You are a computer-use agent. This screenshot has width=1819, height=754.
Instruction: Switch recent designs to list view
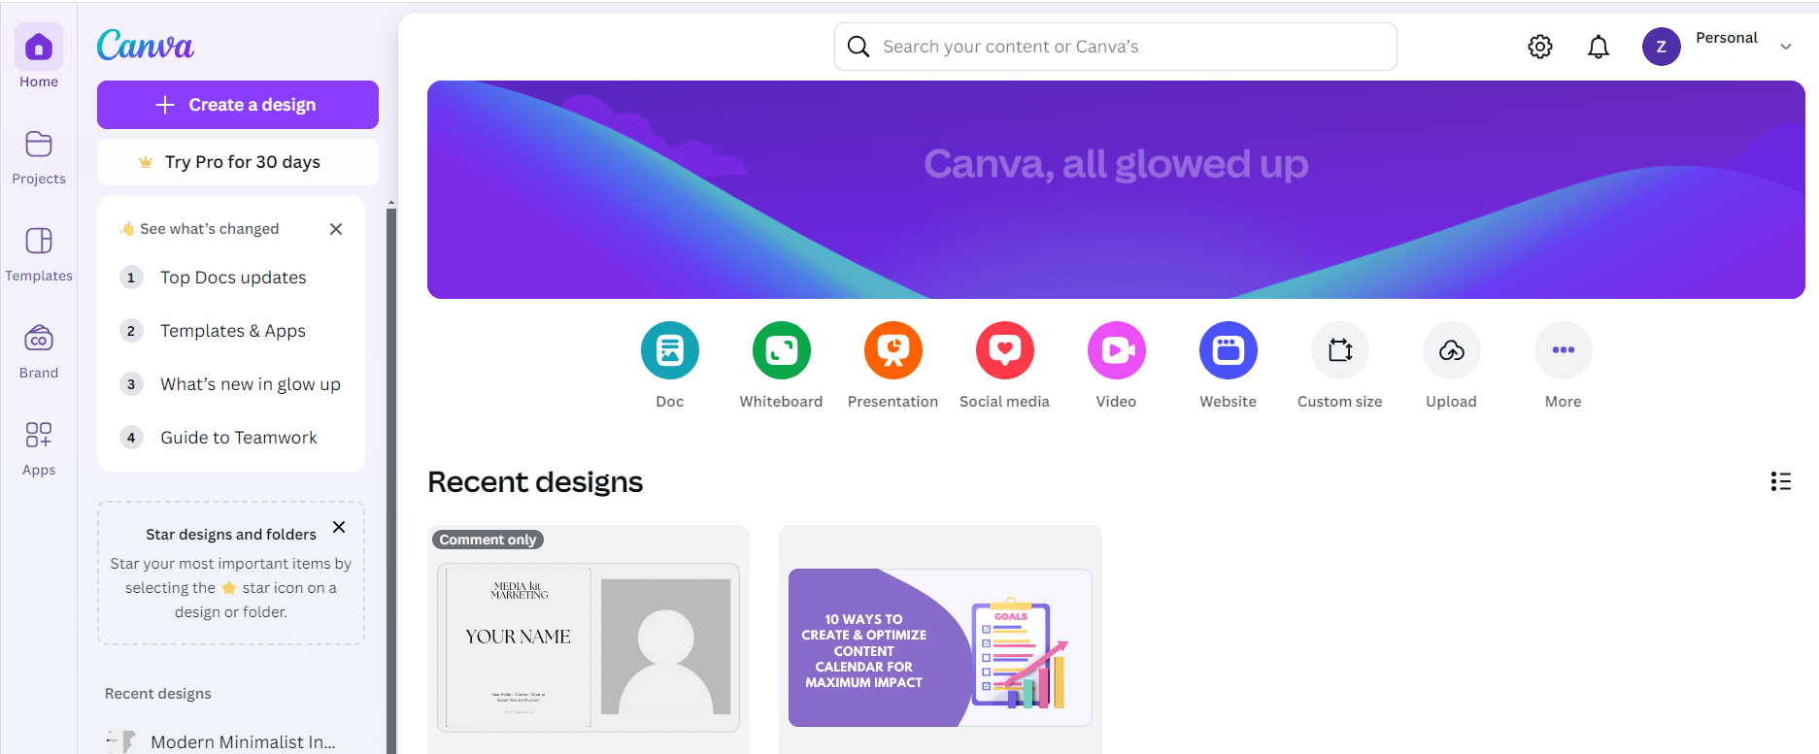pos(1781,481)
